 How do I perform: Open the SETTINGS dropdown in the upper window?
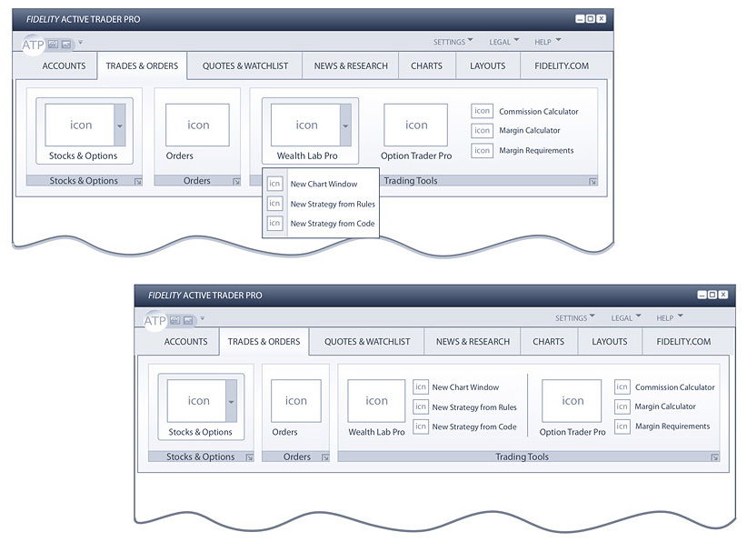click(x=453, y=42)
